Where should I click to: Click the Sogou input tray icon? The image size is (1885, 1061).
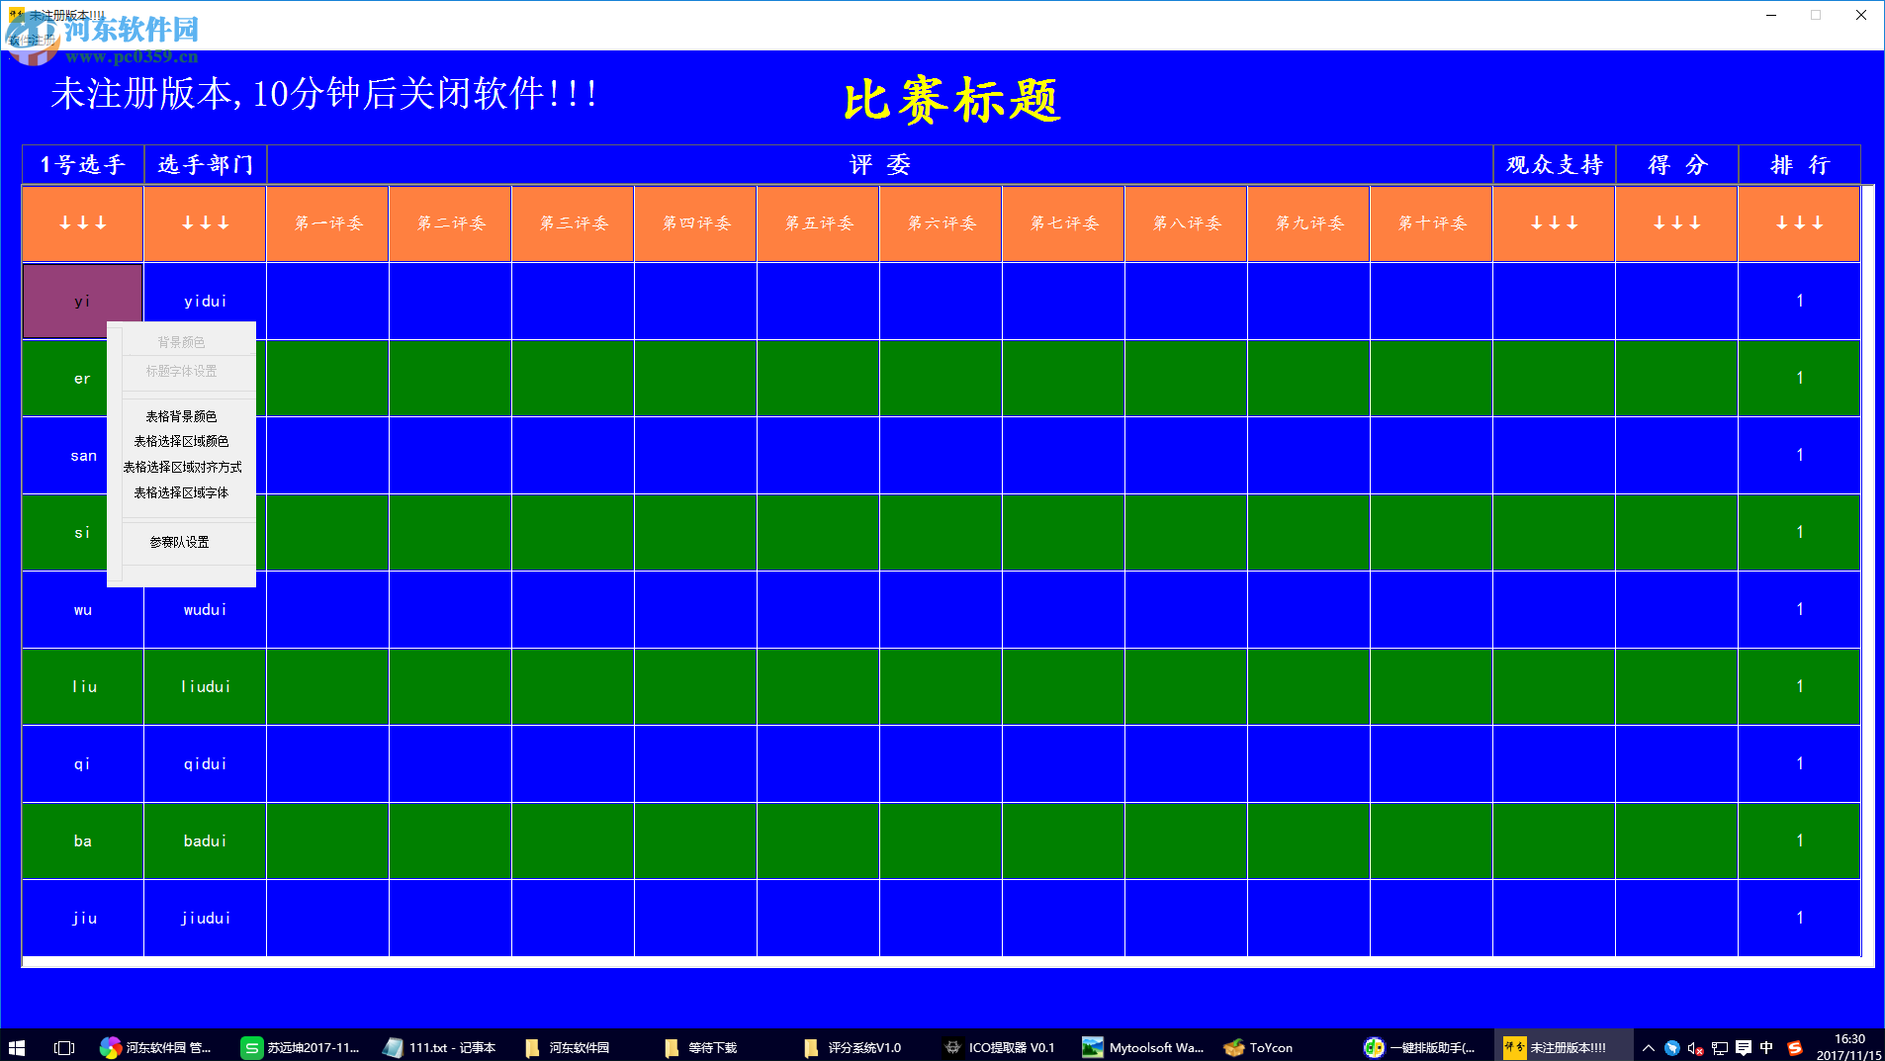(1794, 1047)
